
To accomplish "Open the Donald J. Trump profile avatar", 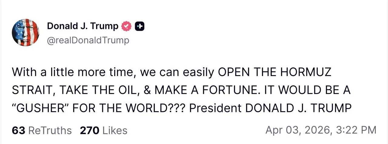I will [x=26, y=32].
